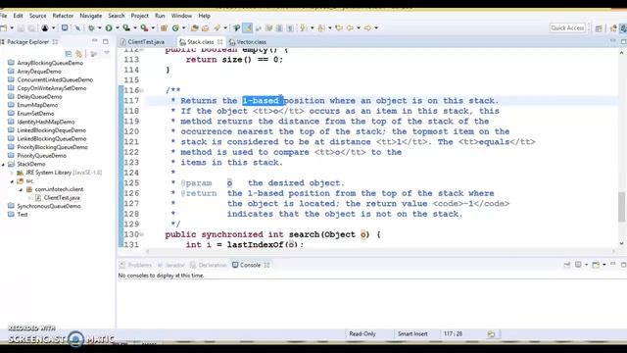Click the green Run button in toolbar
The image size is (627, 353).
(109, 28)
